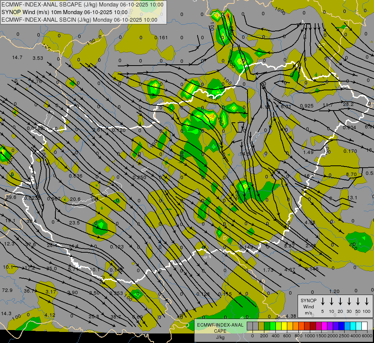Image resolution: width=374 pixels, height=343 pixels.
Task: Pick the yellow-green CAPE legend swatch
Action: pyautogui.click(x=278, y=326)
